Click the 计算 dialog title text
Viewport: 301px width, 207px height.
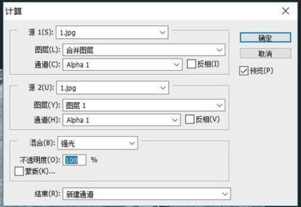(x=14, y=11)
